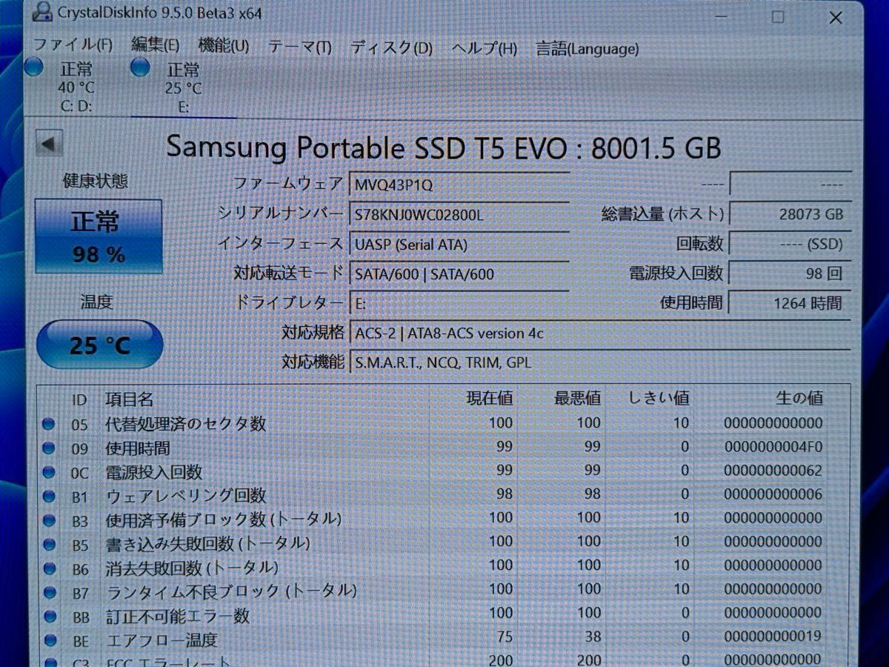Click raw value 0000000004F0
This screenshot has height=667, width=889.
pos(773,447)
